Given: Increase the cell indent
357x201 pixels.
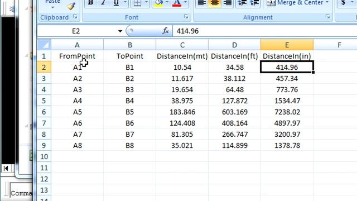Looking at the screenshot, I should point(254,3).
